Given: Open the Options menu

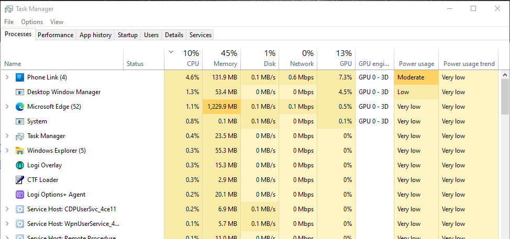Looking at the screenshot, I should [32, 22].
